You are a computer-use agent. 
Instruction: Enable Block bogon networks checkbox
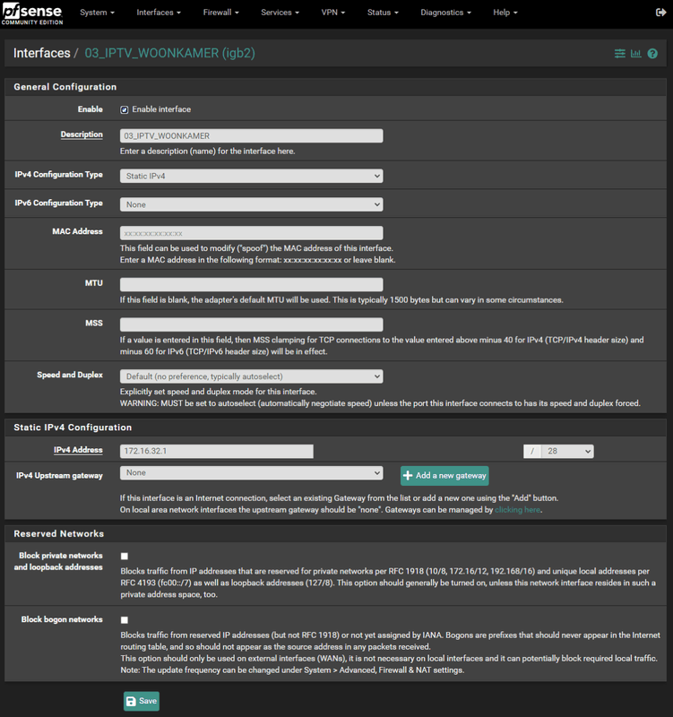pos(125,620)
